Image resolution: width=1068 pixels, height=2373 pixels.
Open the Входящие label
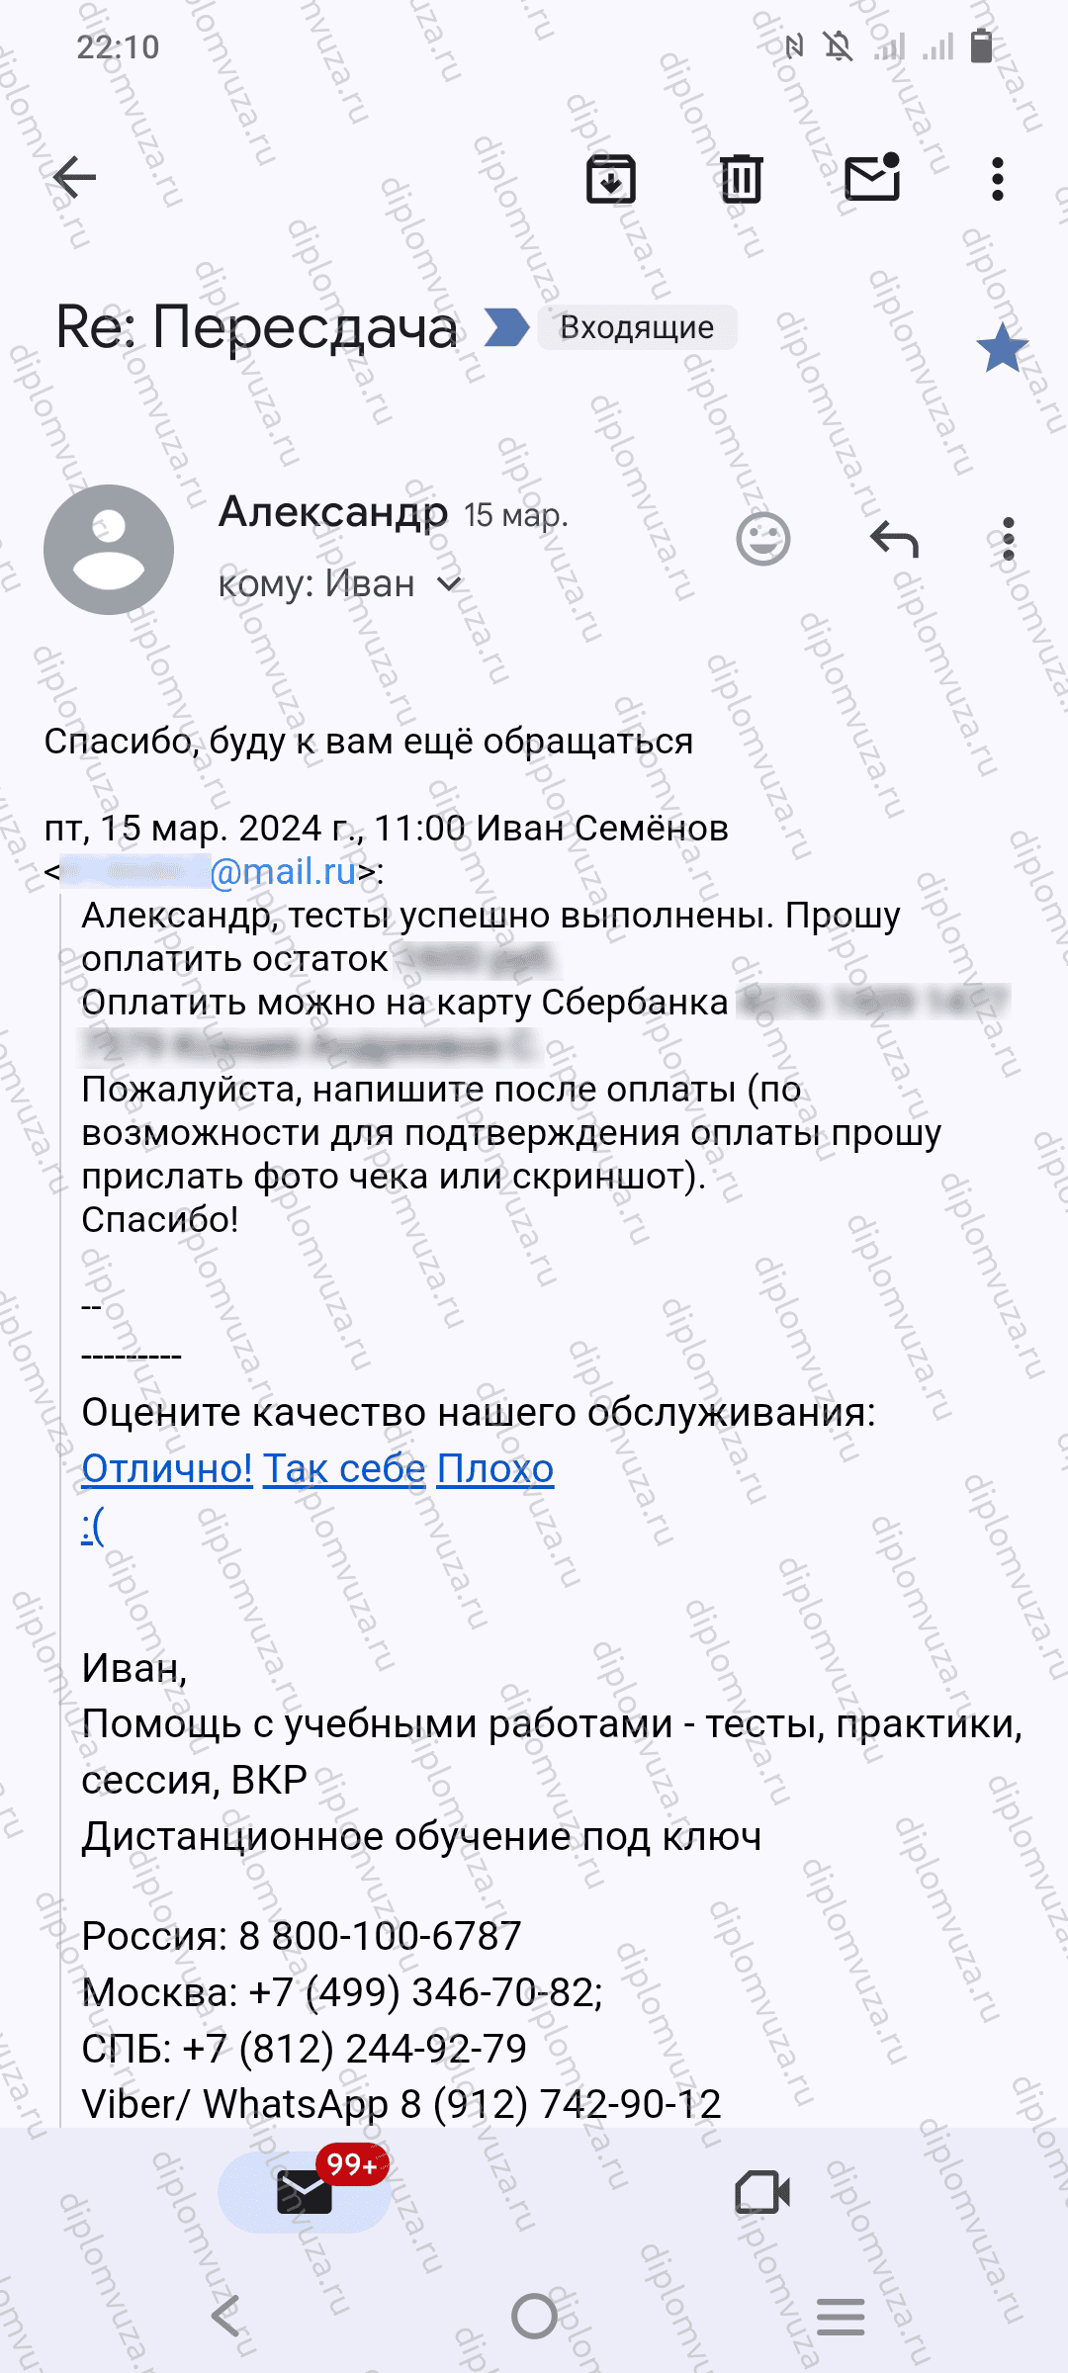click(637, 327)
